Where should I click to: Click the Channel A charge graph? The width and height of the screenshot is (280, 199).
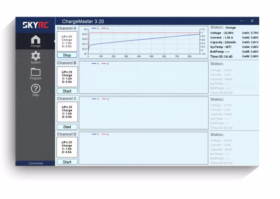pyautogui.click(x=143, y=42)
